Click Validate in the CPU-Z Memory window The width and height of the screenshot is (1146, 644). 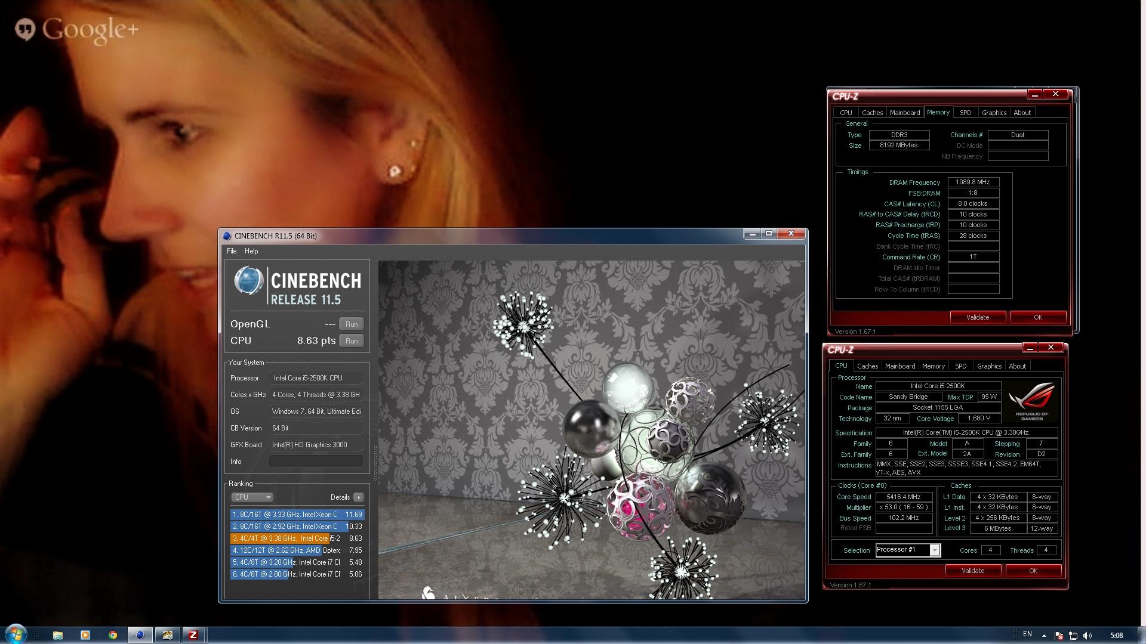978,317
